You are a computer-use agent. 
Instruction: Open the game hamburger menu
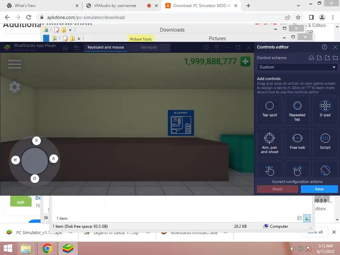(x=15, y=64)
